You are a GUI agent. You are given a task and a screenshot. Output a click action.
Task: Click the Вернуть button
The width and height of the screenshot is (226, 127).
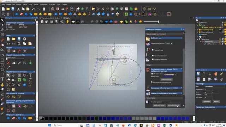[216, 102]
